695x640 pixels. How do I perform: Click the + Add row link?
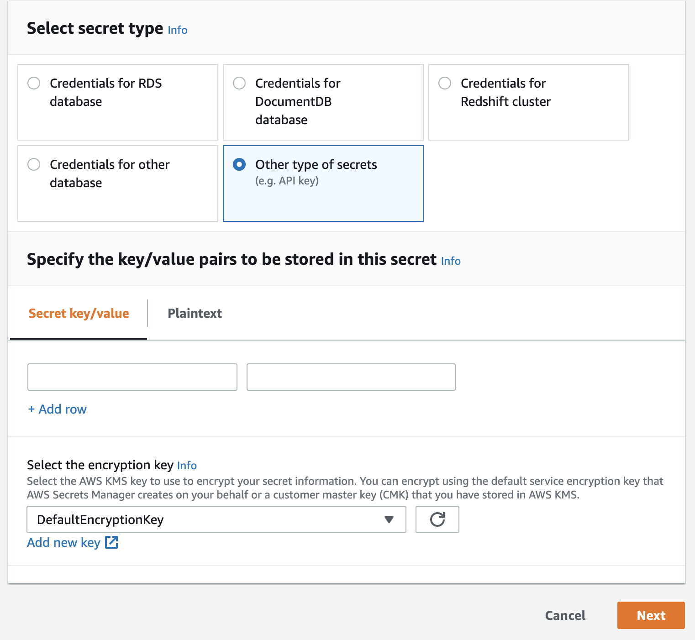(58, 409)
